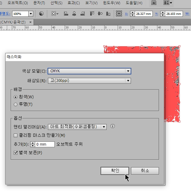
Task: Click the recolor artwork wheel icon
Action: click(41, 14)
